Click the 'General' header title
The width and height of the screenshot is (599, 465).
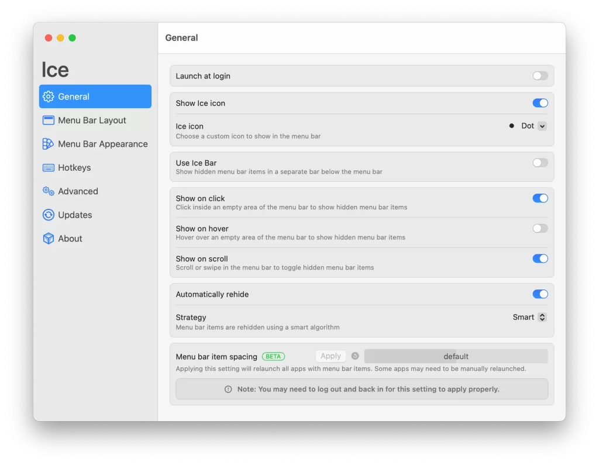(x=181, y=38)
